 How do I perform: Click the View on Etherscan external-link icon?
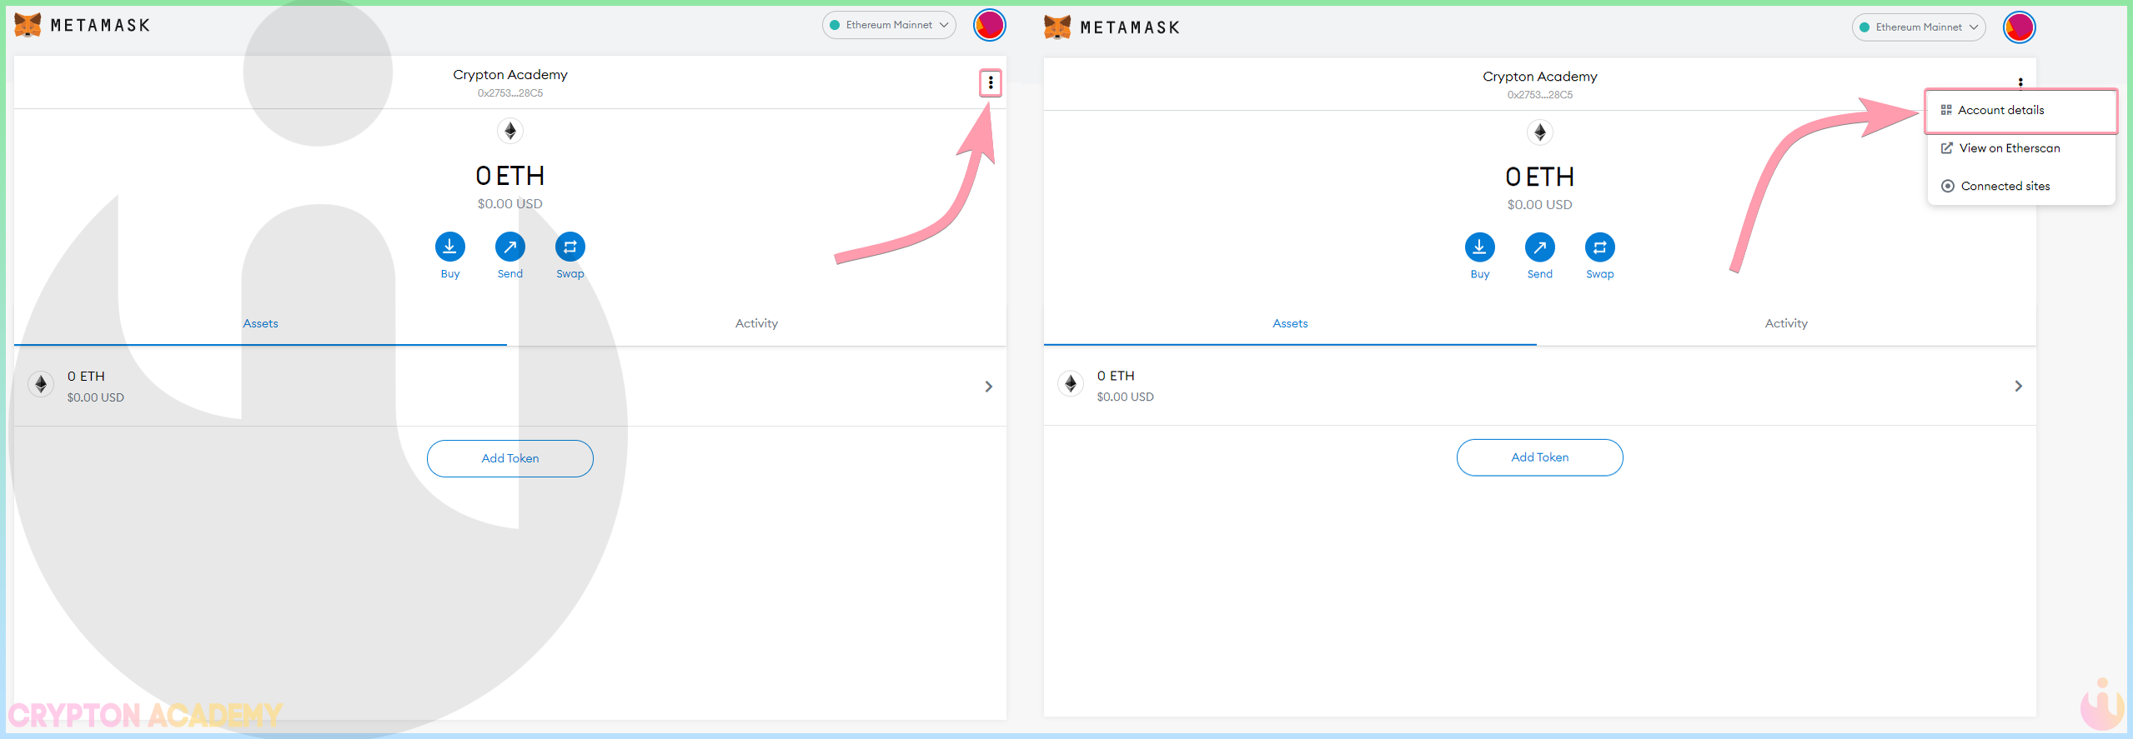(1947, 148)
